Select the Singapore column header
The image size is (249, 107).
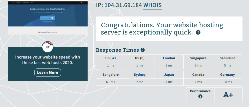(x=198, y=58)
